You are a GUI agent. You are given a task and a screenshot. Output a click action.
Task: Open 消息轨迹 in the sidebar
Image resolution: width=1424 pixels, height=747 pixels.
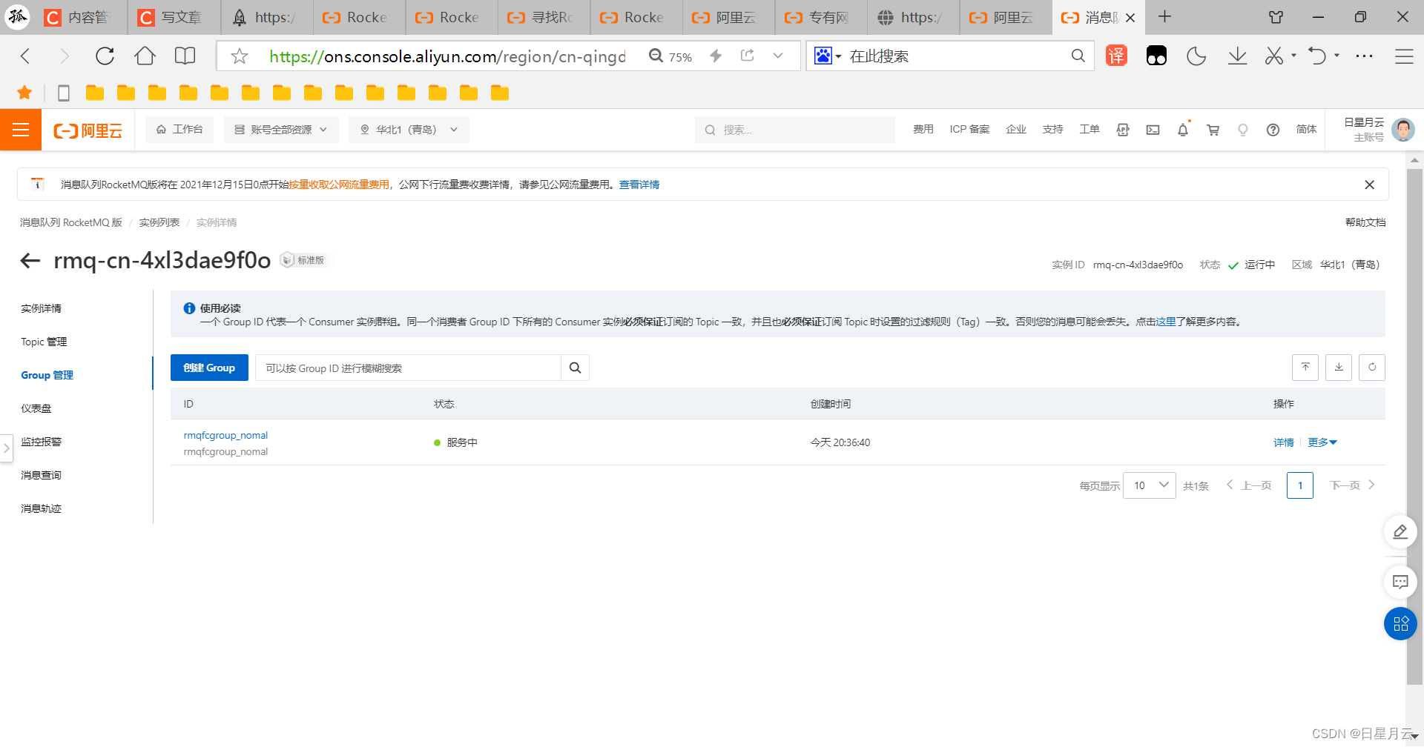tap(42, 508)
